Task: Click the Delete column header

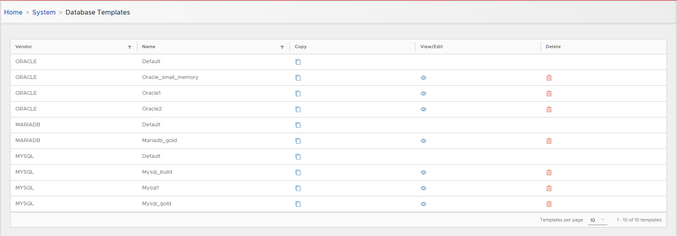Action: 553,47
